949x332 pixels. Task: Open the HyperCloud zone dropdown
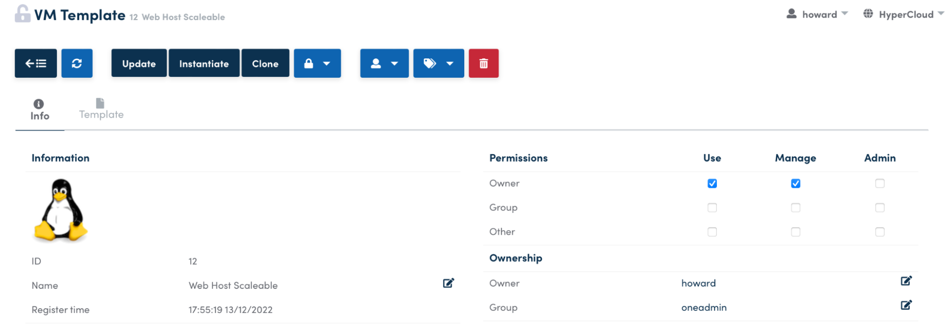[x=903, y=14]
